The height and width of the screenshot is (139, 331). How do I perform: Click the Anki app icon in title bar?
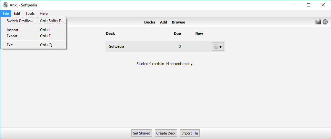pos(6,5)
